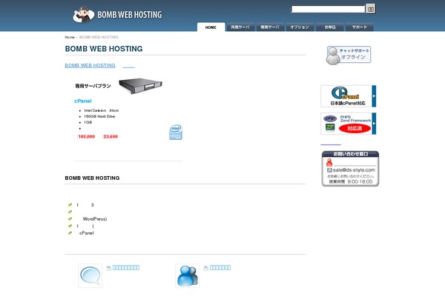
Task: Click the Bomb Web Hosting mascot logo
Action: 83,15
